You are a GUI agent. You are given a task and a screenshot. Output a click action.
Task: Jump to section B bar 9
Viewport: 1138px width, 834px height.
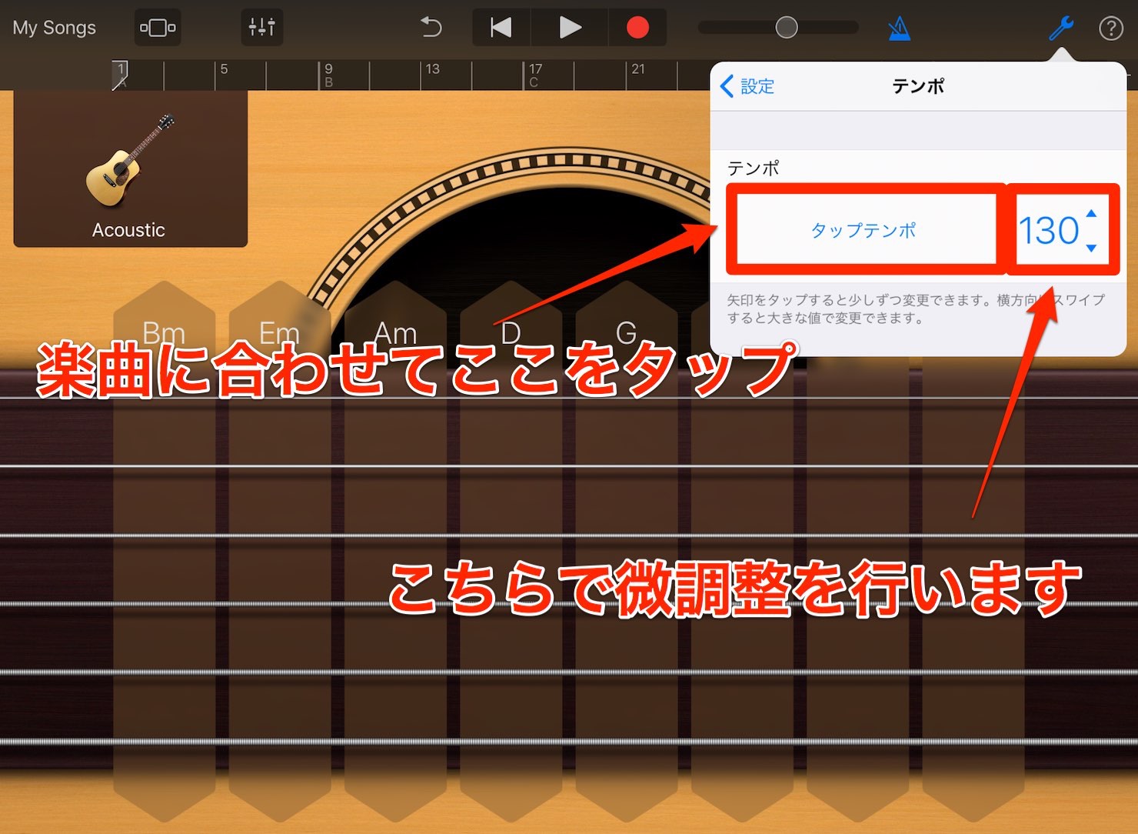328,75
